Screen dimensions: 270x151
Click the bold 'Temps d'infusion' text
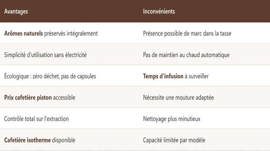point(163,76)
